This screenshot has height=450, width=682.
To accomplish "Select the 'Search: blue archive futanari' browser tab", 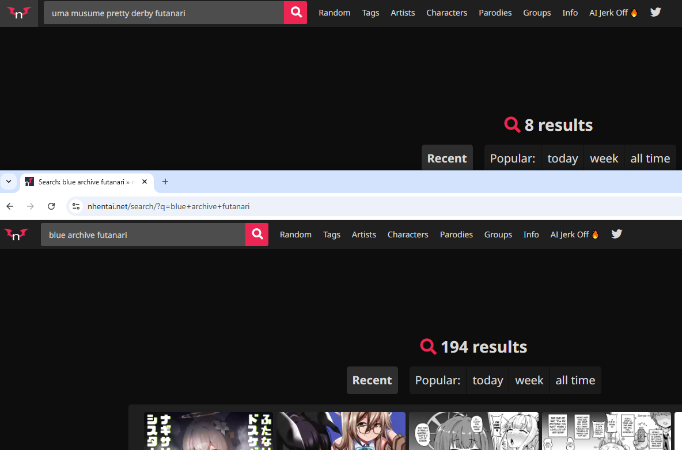I will tap(87, 182).
